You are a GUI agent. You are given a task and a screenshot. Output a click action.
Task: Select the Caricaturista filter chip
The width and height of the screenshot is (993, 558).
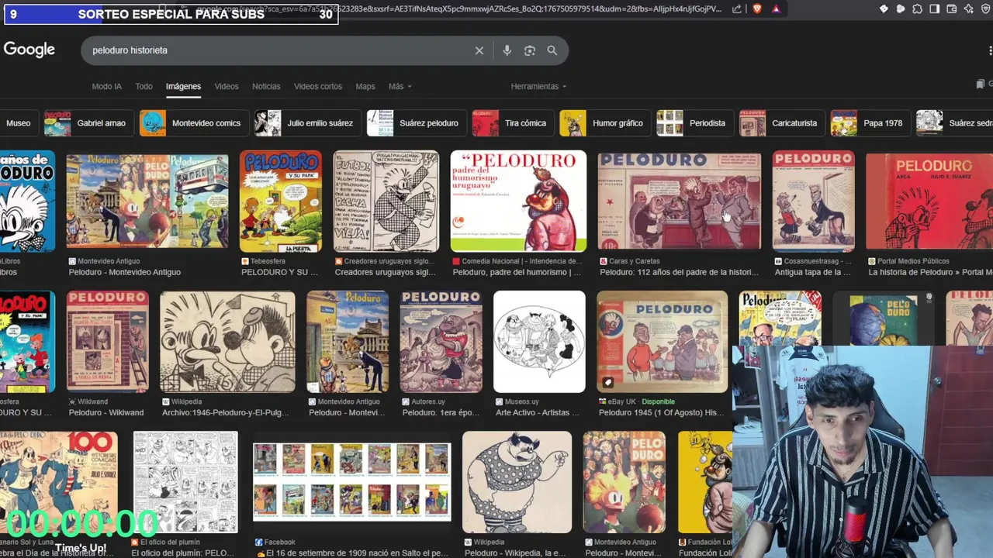click(780, 123)
